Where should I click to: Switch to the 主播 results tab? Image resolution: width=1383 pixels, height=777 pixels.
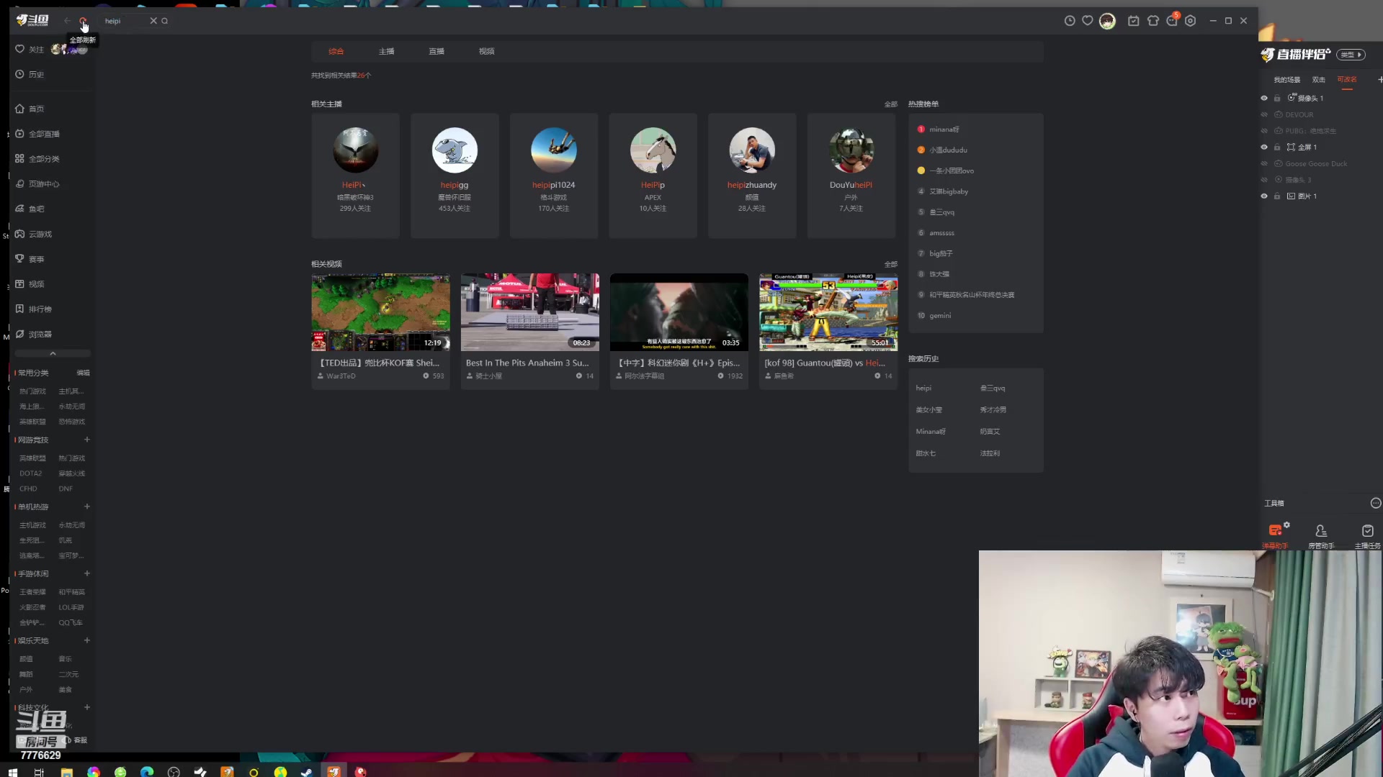[386, 51]
